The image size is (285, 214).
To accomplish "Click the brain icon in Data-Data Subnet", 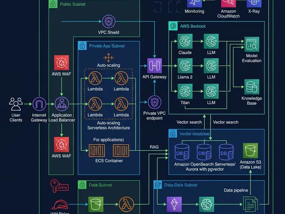I will pyautogui.click(x=207, y=204).
